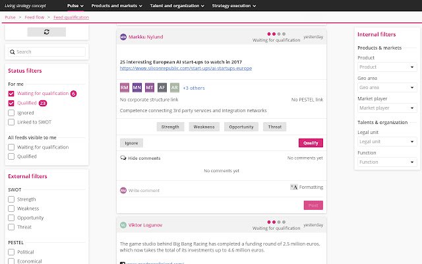Click No PESTEL link text

pos(307,100)
